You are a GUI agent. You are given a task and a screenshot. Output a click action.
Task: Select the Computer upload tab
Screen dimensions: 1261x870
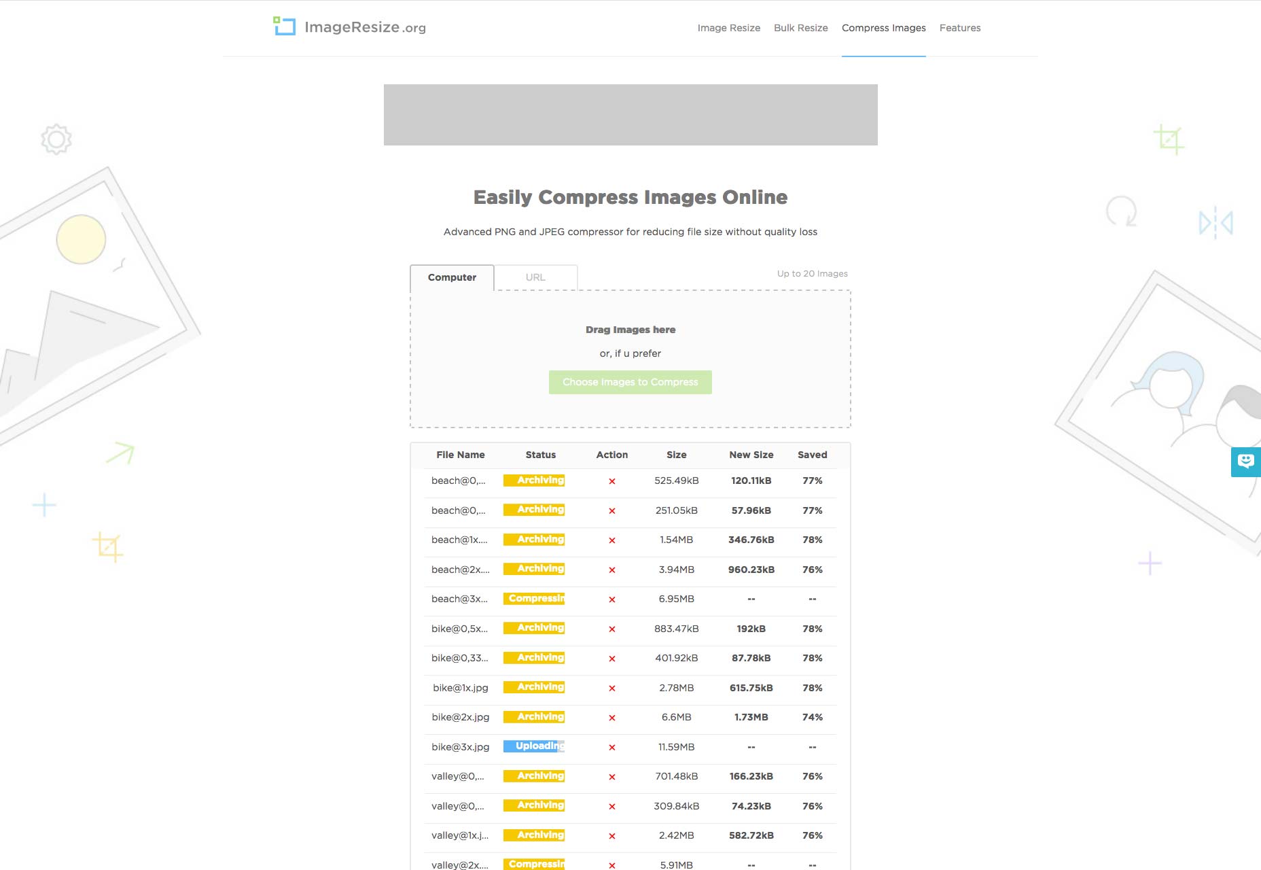(x=452, y=277)
